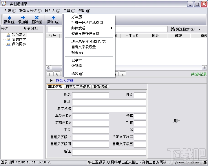Click the login time in status bar

tap(26, 162)
